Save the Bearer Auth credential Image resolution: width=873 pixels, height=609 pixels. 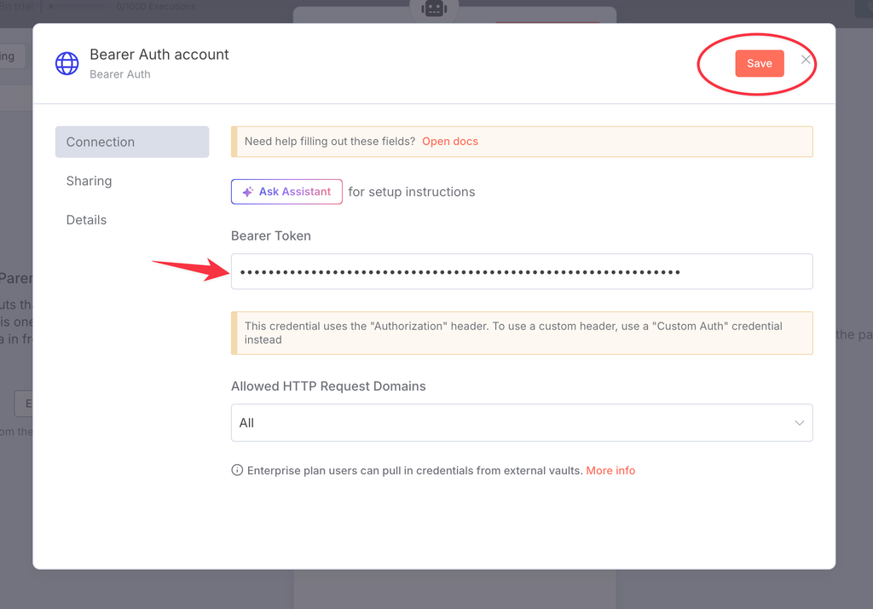pos(760,63)
